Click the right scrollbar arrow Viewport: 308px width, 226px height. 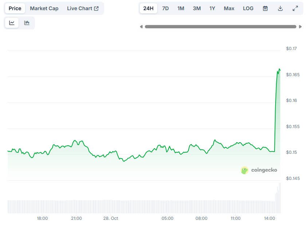tap(301, 26)
